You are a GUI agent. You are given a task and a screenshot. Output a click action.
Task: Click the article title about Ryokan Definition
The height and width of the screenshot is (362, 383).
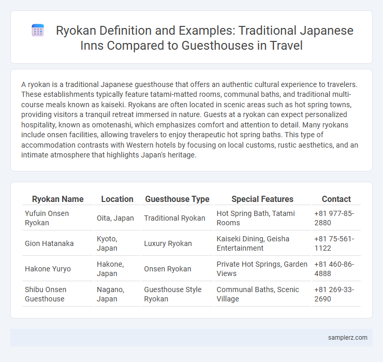coord(204,38)
